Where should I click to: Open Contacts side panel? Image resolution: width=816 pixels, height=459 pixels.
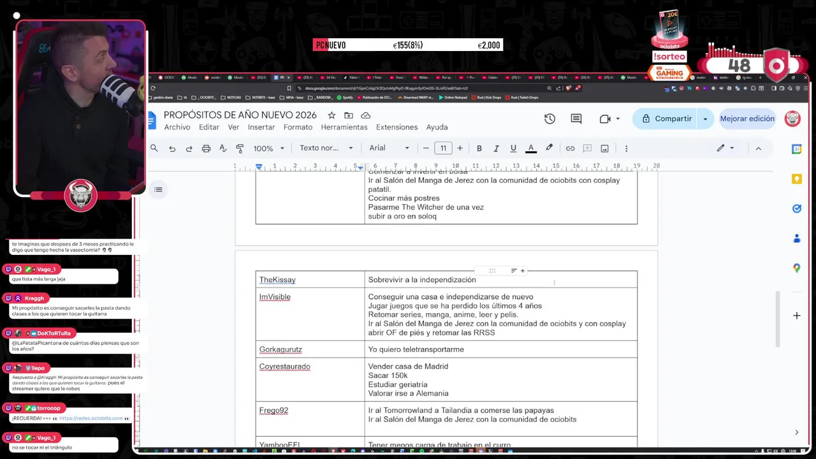tap(796, 238)
